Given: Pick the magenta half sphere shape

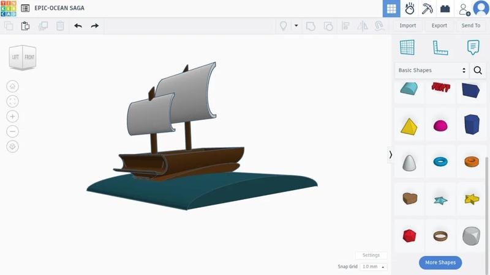Looking at the screenshot, I should click(x=440, y=126).
